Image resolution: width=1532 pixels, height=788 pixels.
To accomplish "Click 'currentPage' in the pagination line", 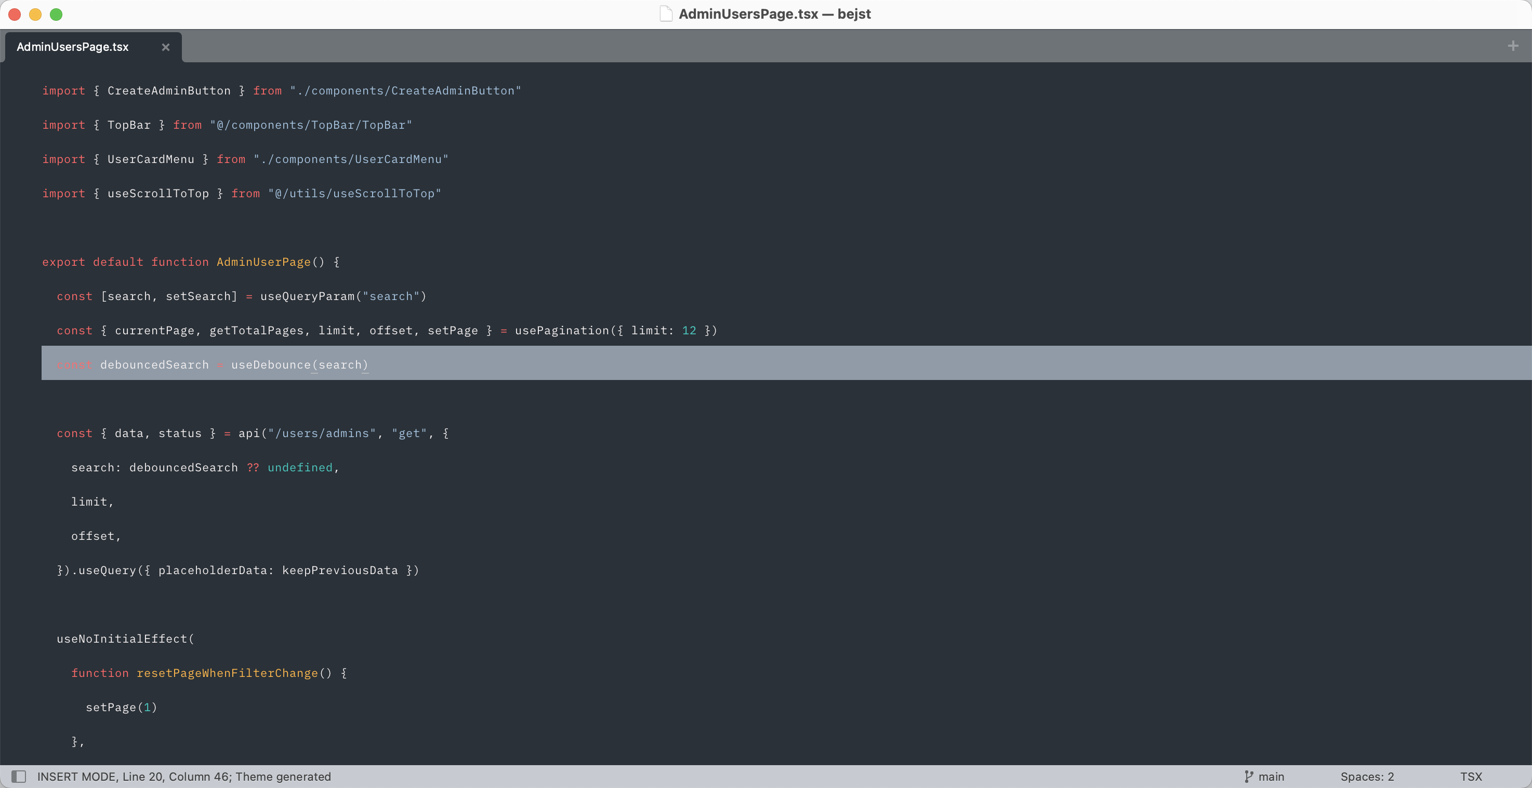I will coord(155,331).
